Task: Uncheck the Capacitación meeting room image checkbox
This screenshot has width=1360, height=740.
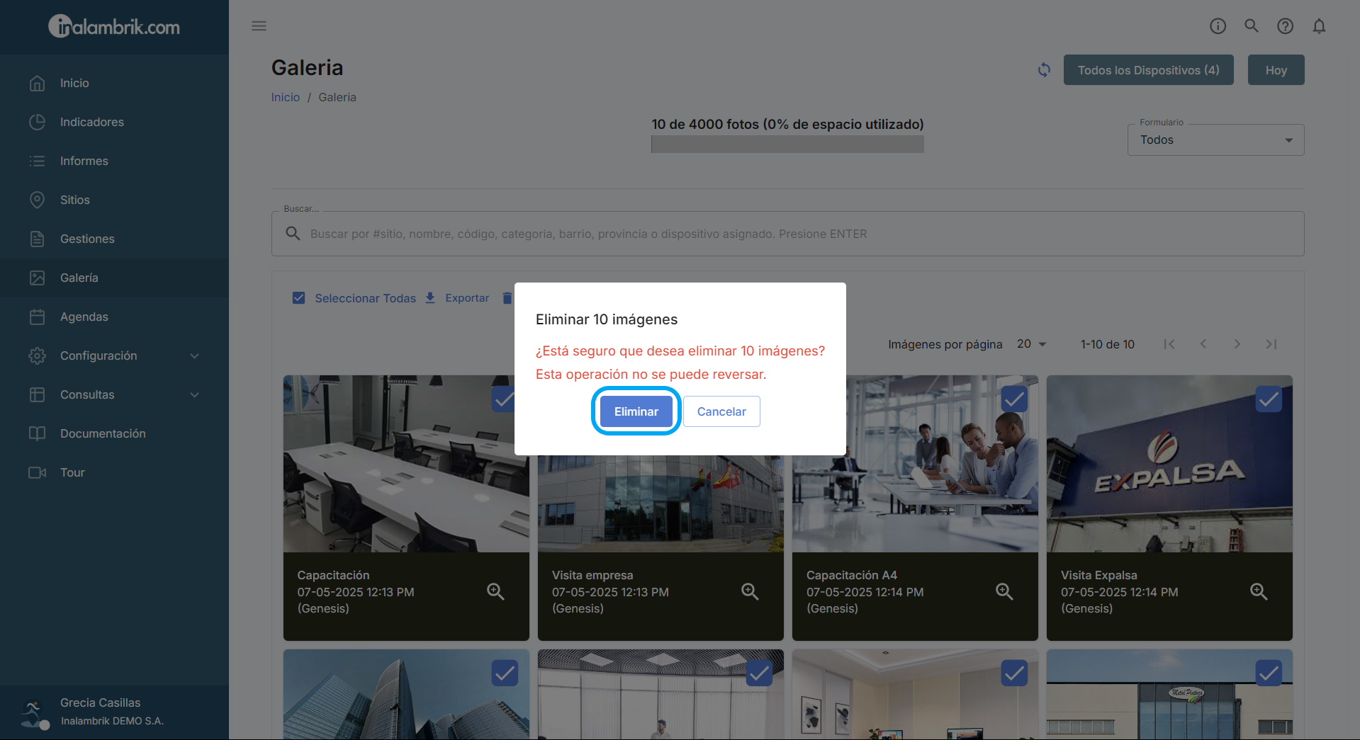Action: 504,399
